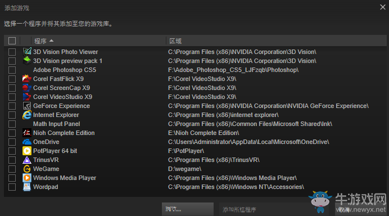
Task: Click the path E:\Nioh Complete Edition\
Action: pyautogui.click(x=203, y=133)
